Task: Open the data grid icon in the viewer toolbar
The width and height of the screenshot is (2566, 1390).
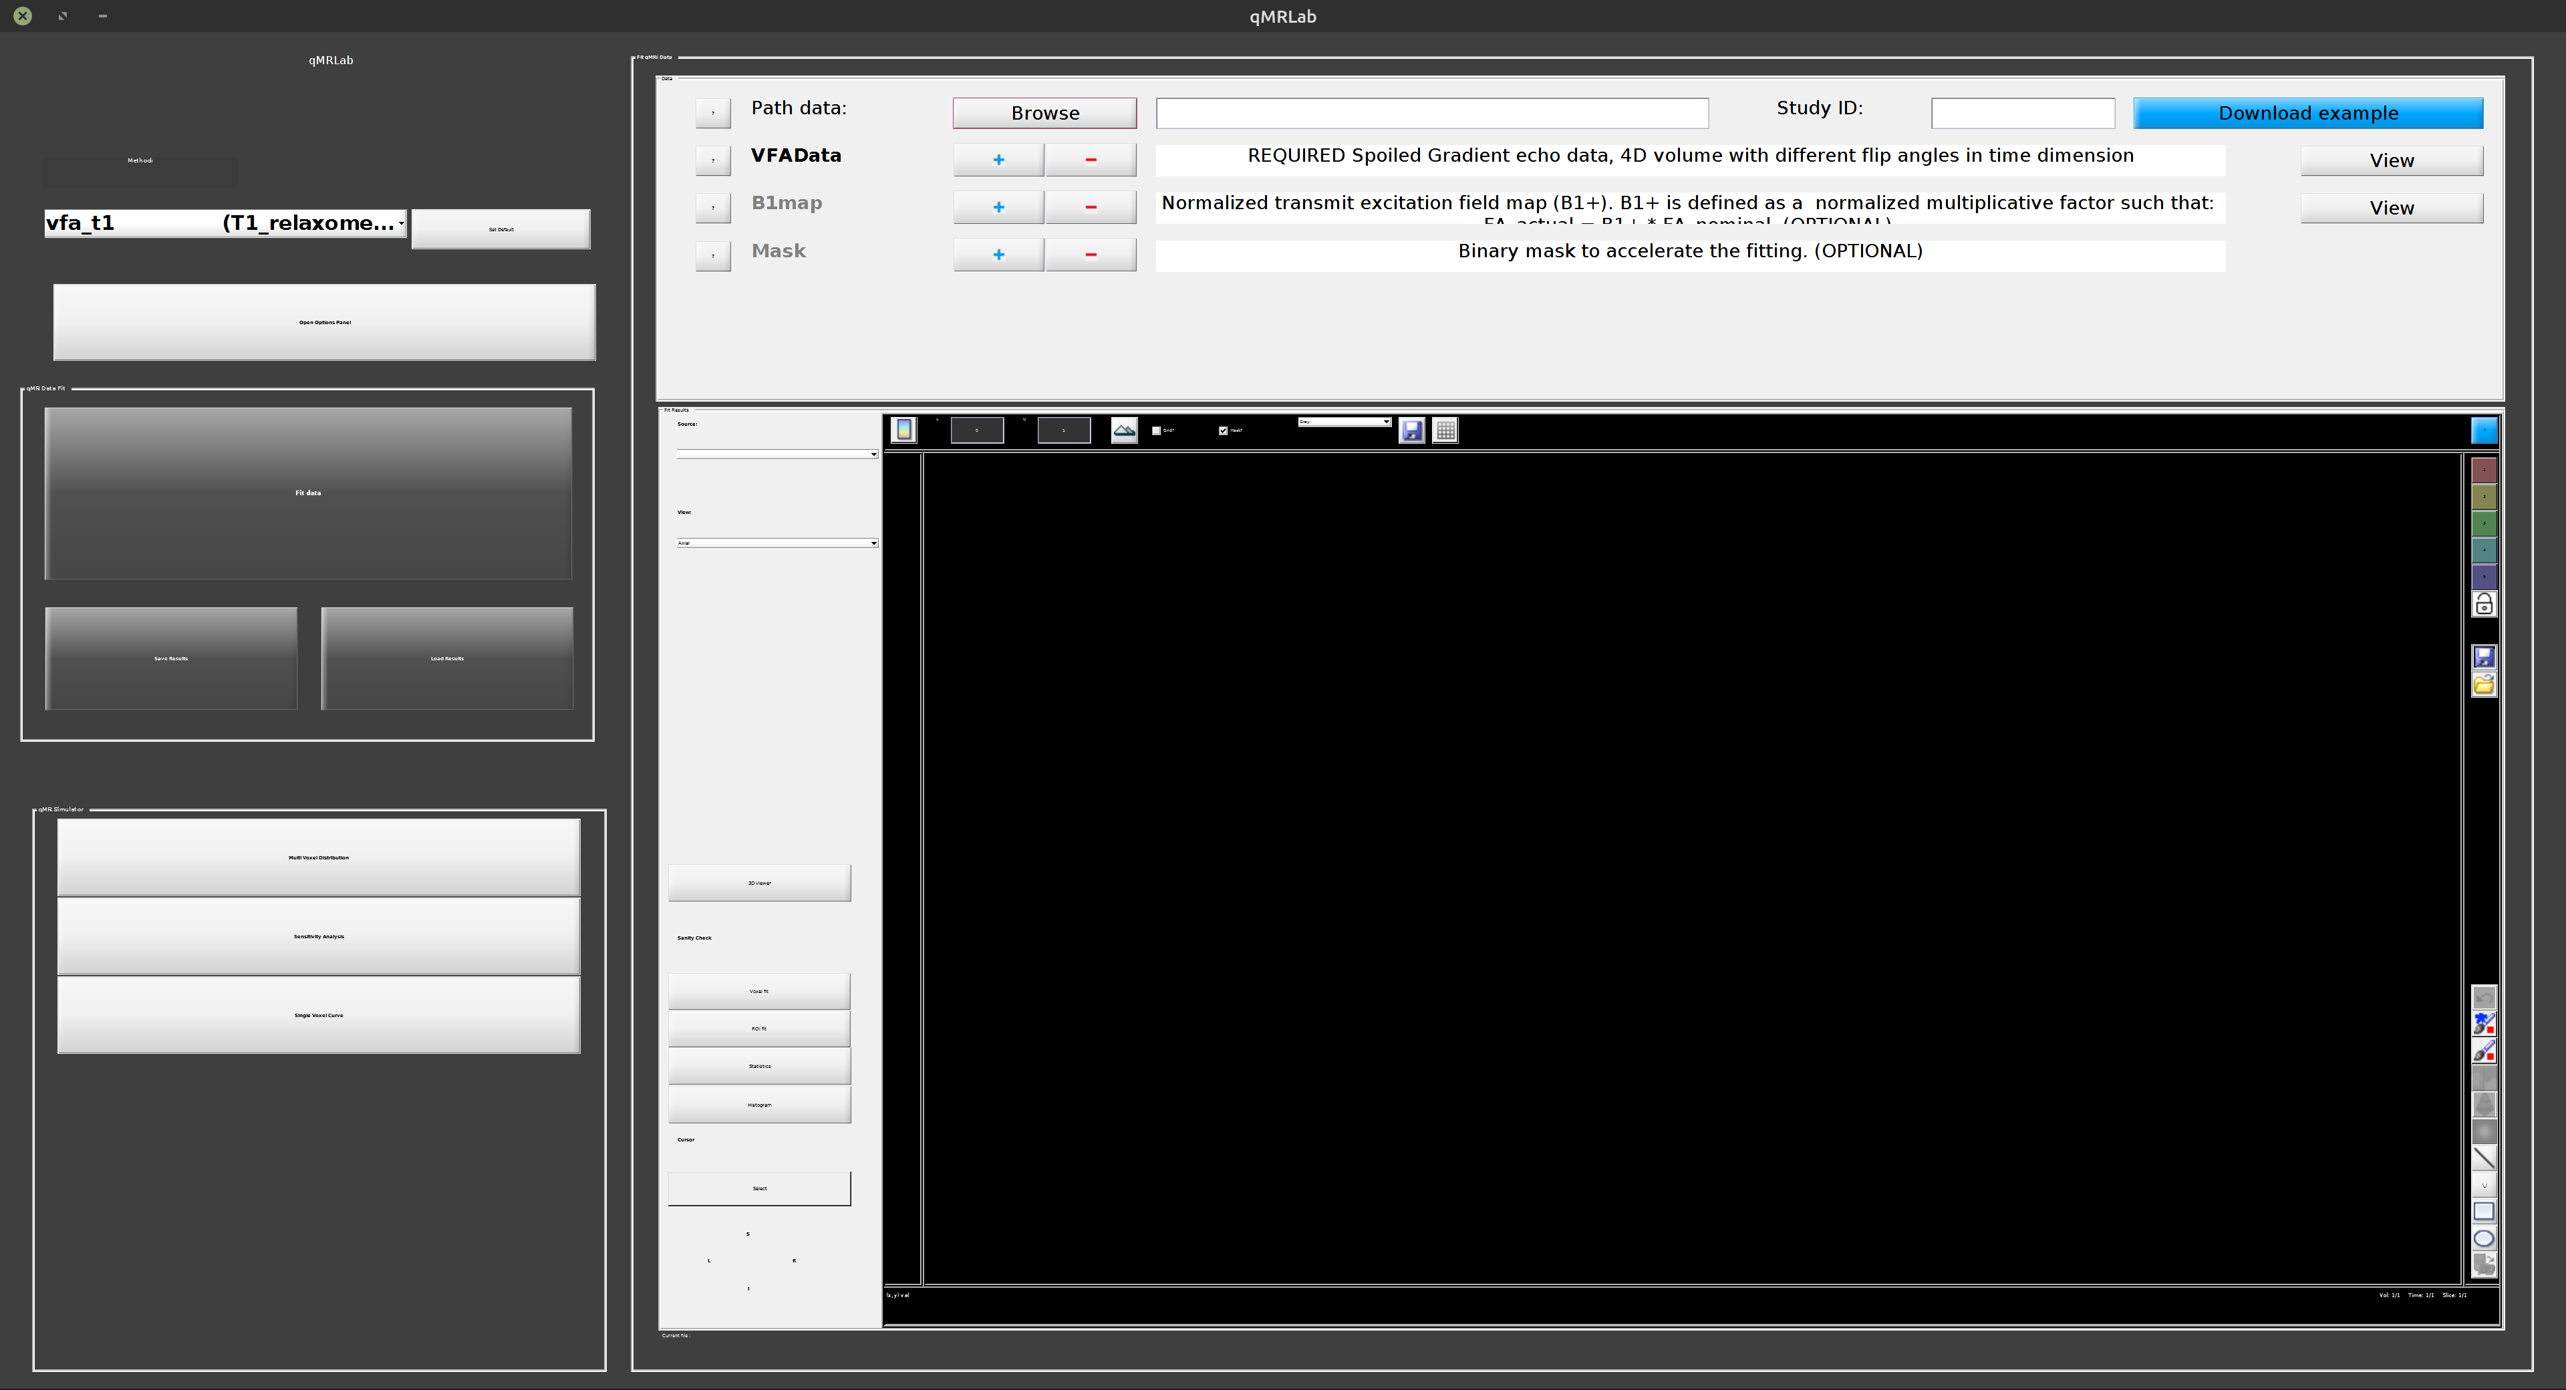Action: point(1444,430)
